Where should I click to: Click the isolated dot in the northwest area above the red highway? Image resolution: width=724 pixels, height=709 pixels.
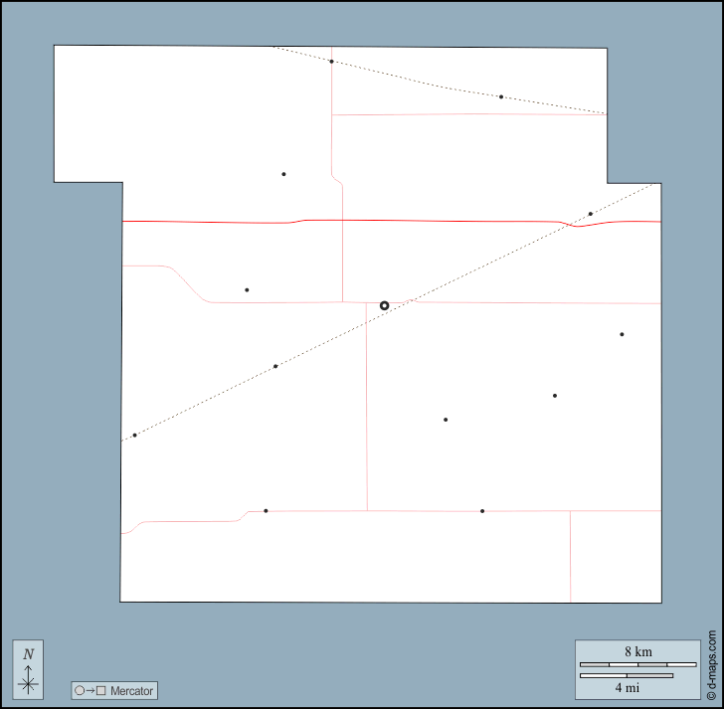coord(283,174)
